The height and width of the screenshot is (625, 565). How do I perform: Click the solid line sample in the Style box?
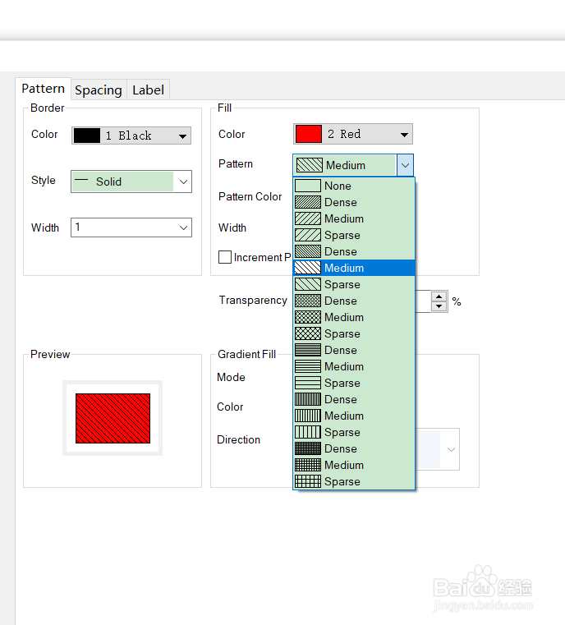(x=81, y=180)
